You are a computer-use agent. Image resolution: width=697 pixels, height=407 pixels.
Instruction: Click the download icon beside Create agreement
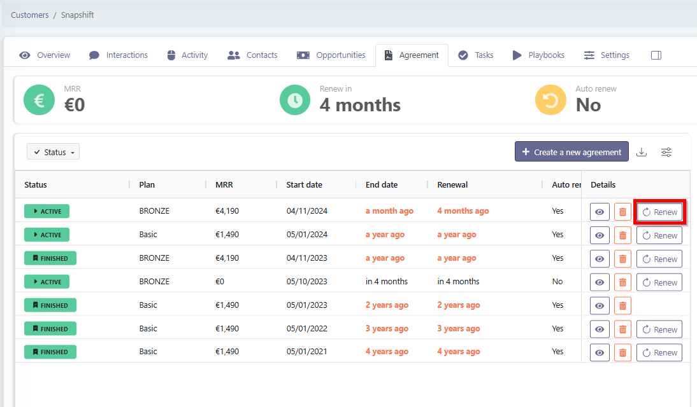point(642,152)
